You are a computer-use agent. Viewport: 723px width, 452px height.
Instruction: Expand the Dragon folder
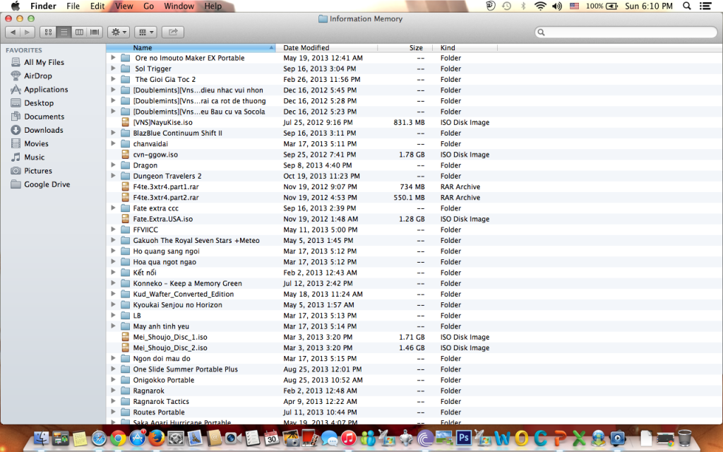(113, 165)
